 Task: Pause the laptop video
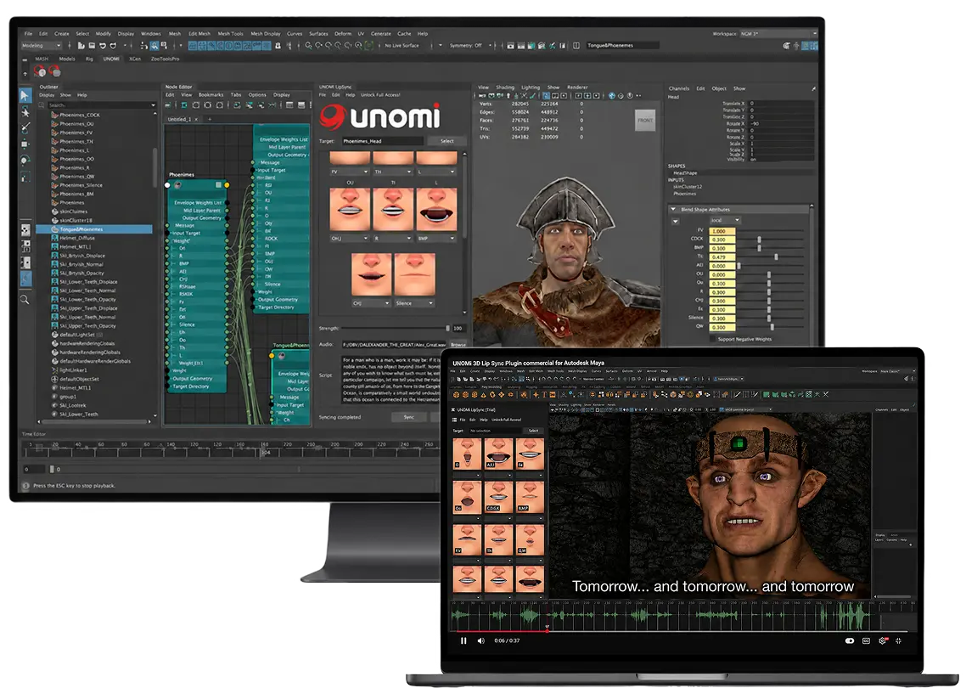click(x=463, y=640)
